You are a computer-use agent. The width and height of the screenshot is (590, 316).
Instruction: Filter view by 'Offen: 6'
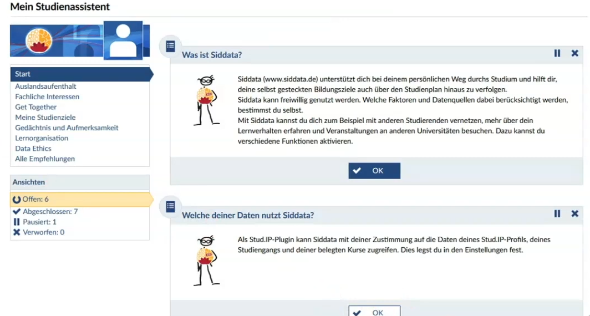(80, 200)
